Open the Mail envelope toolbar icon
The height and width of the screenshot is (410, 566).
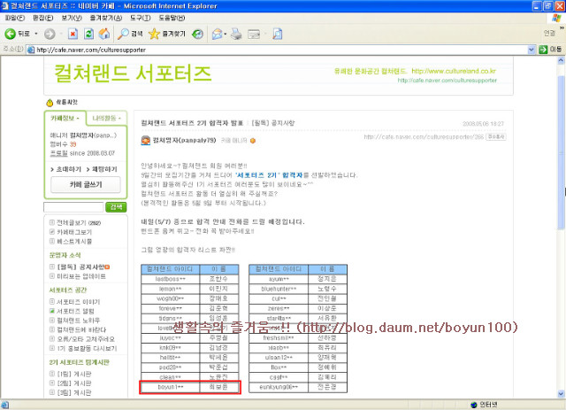pyautogui.click(x=217, y=34)
